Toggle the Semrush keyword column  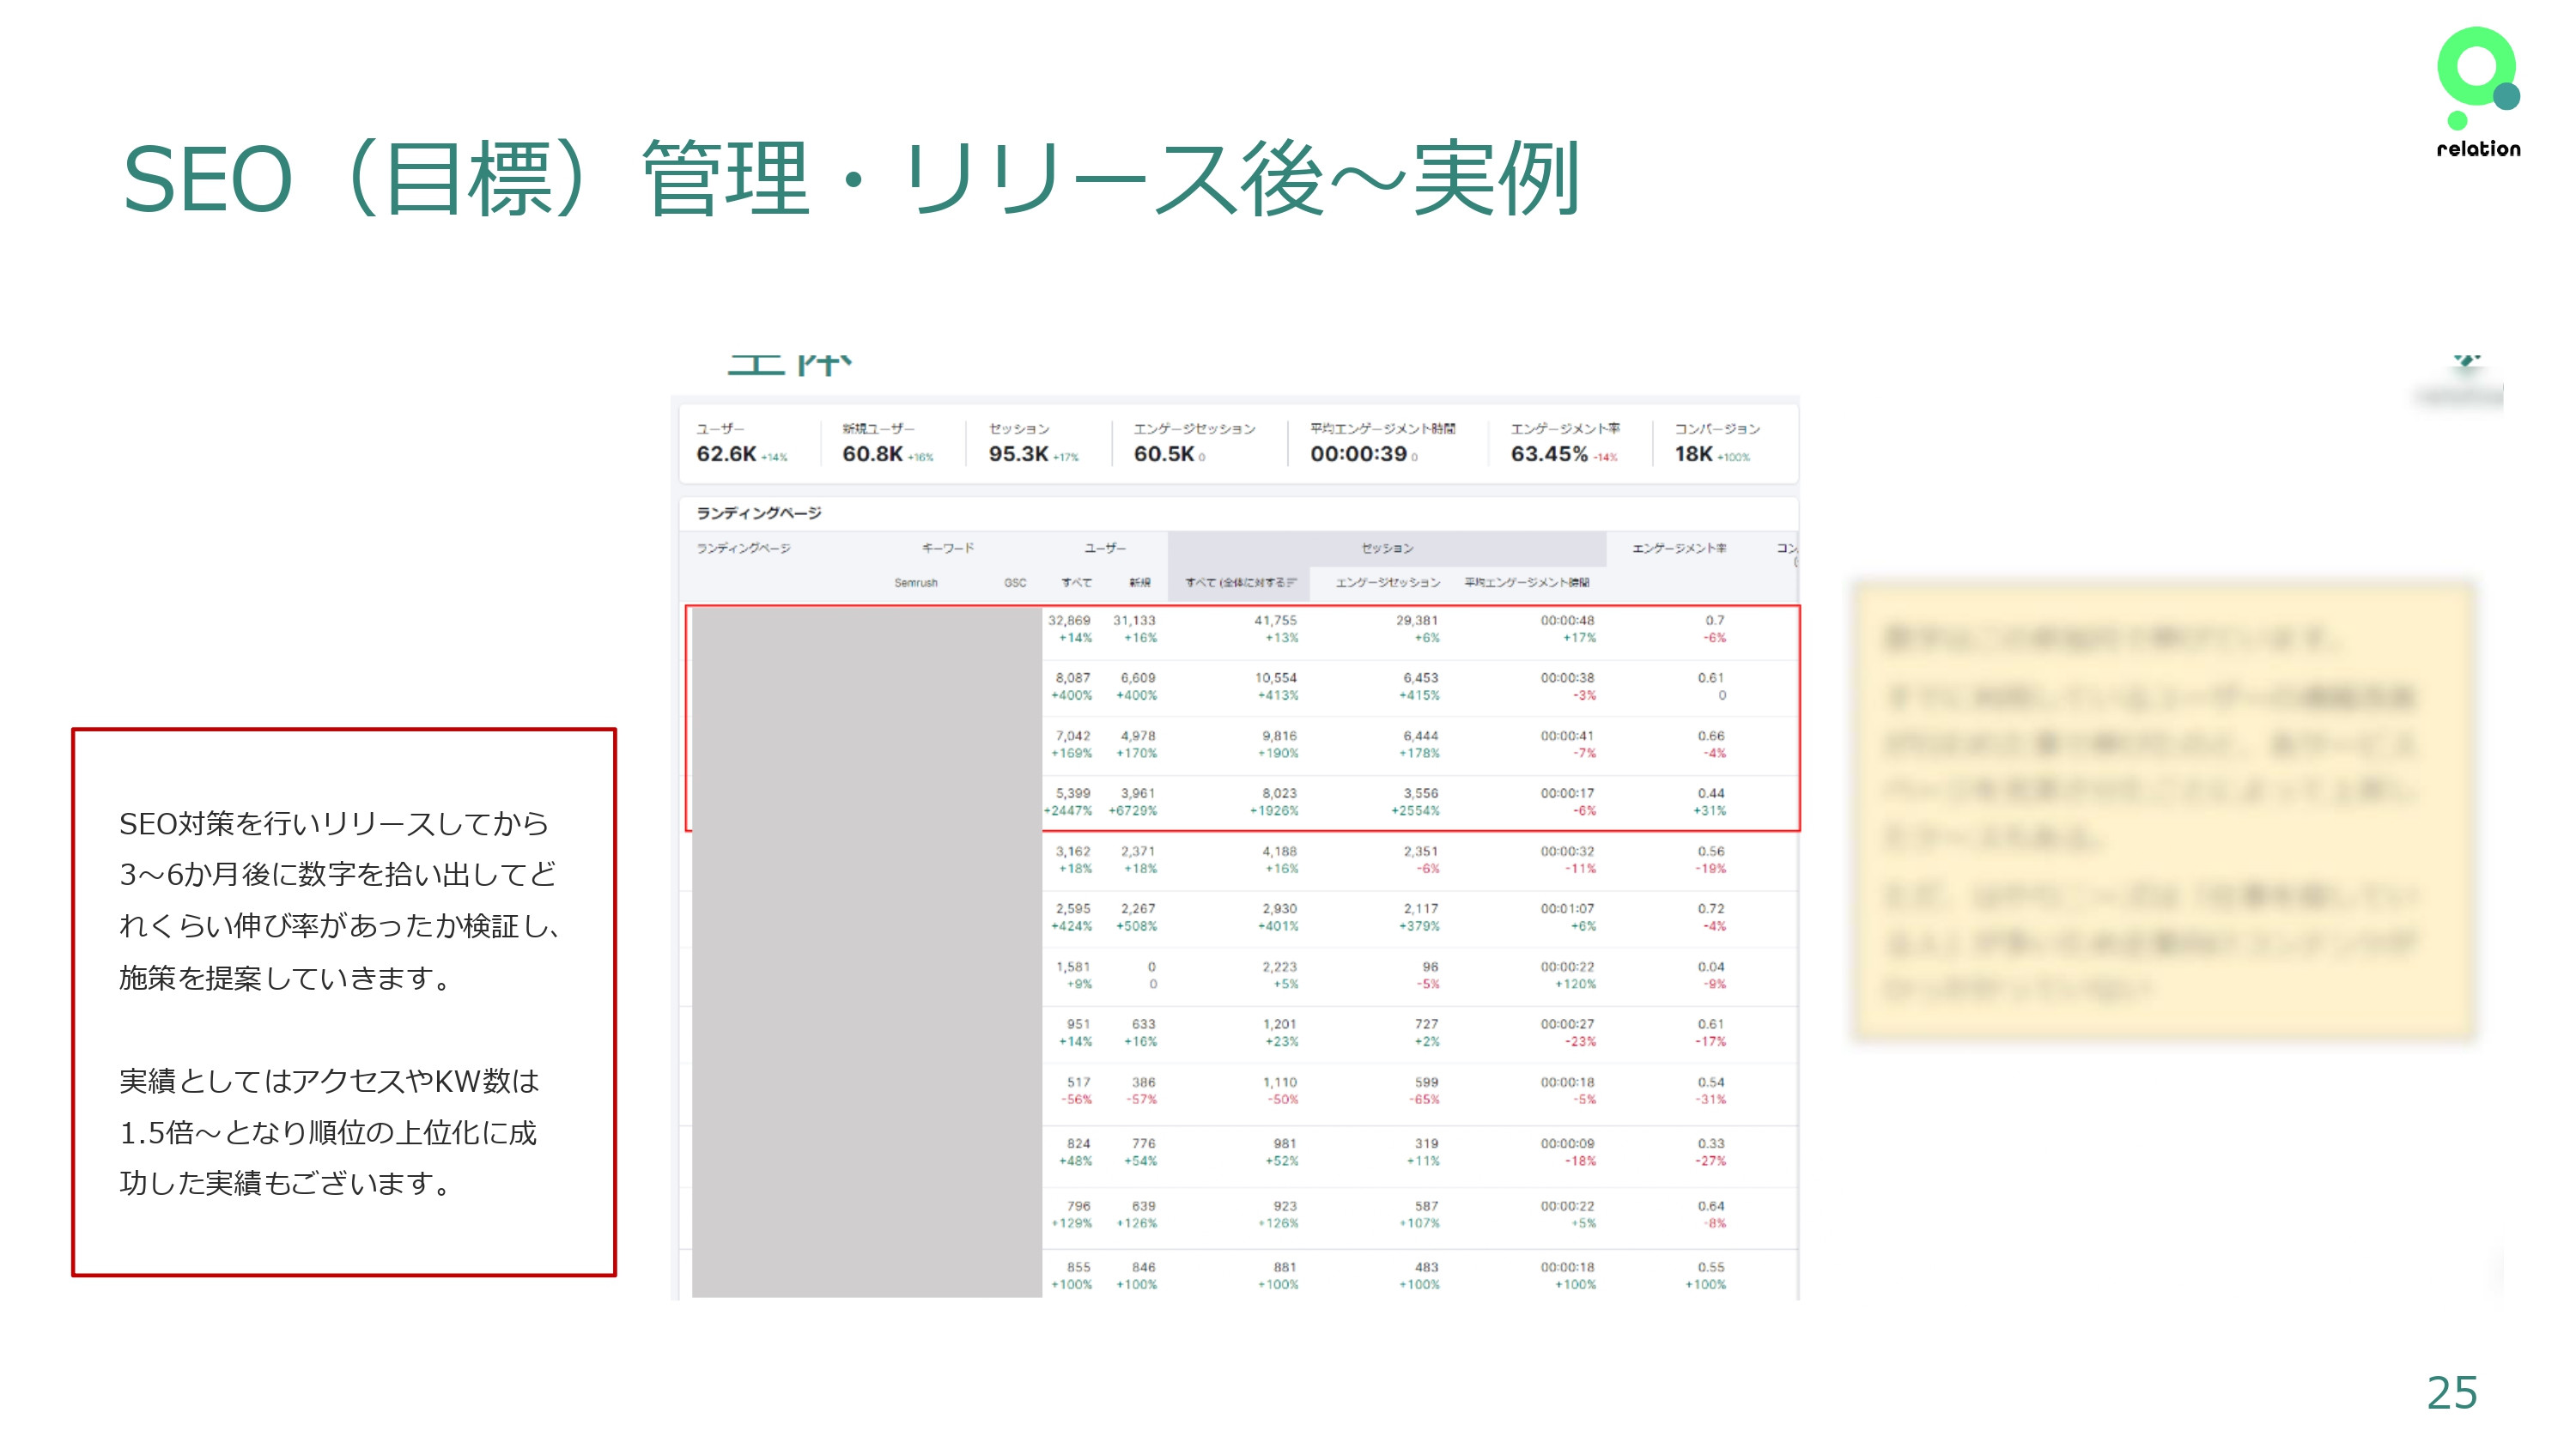tap(917, 583)
